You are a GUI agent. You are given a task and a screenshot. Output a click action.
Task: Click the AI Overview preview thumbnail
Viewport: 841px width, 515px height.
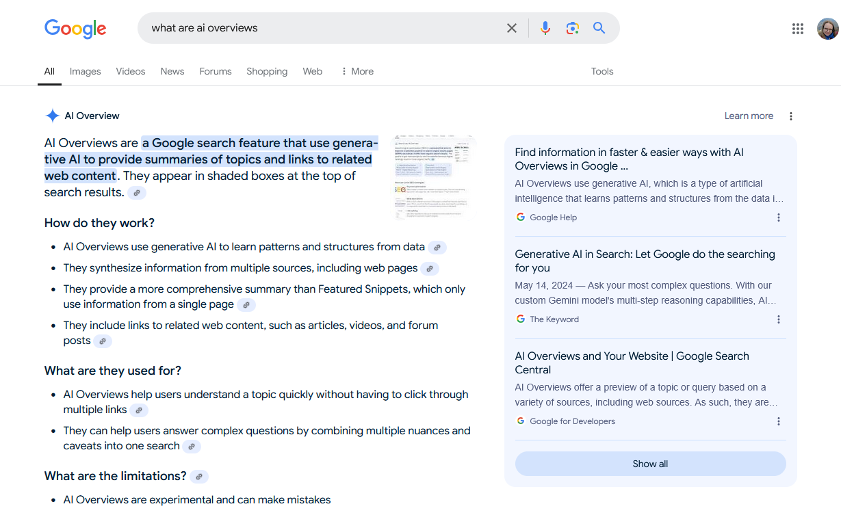coord(433,176)
